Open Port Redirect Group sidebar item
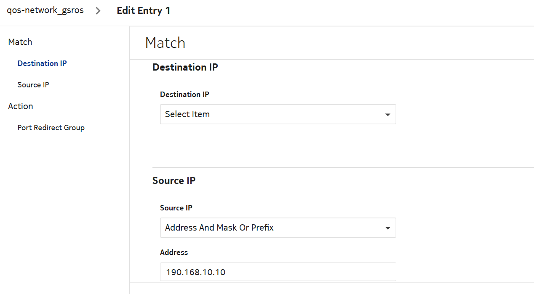This screenshot has width=534, height=294. coord(51,128)
